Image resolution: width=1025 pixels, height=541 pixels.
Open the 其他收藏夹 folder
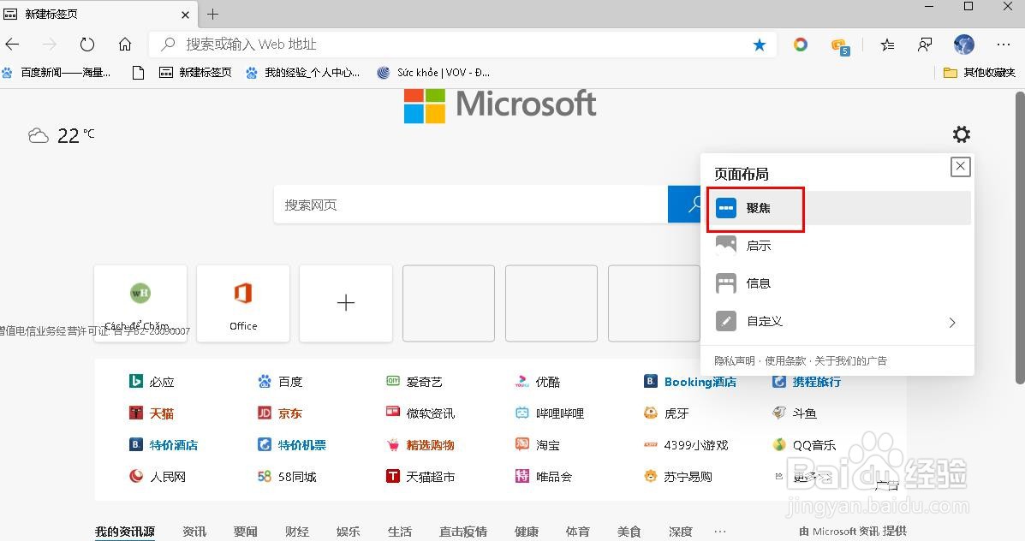click(980, 73)
